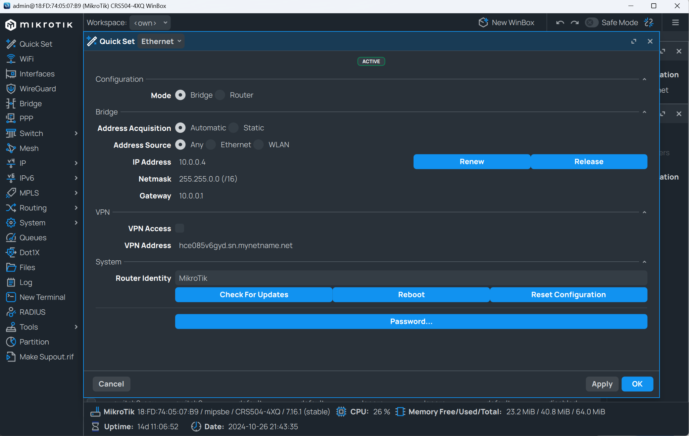Screen dimensions: 689x436
Task: Open the Password dialog button
Action: pyautogui.click(x=411, y=321)
